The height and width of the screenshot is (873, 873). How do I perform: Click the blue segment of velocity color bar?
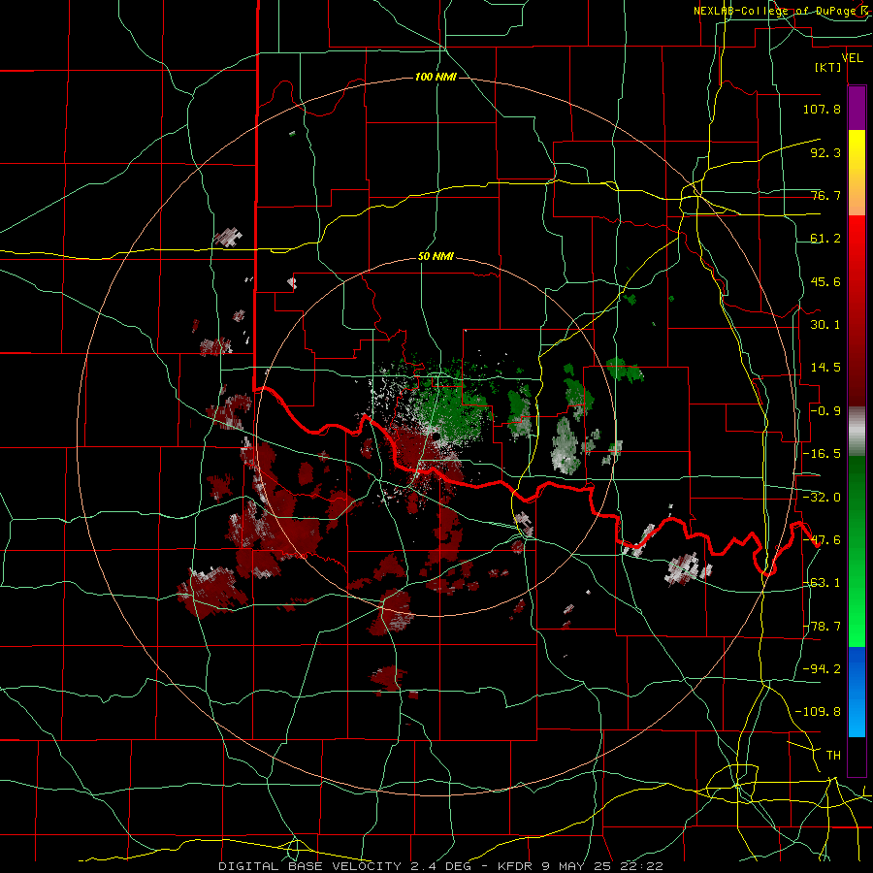click(x=857, y=692)
